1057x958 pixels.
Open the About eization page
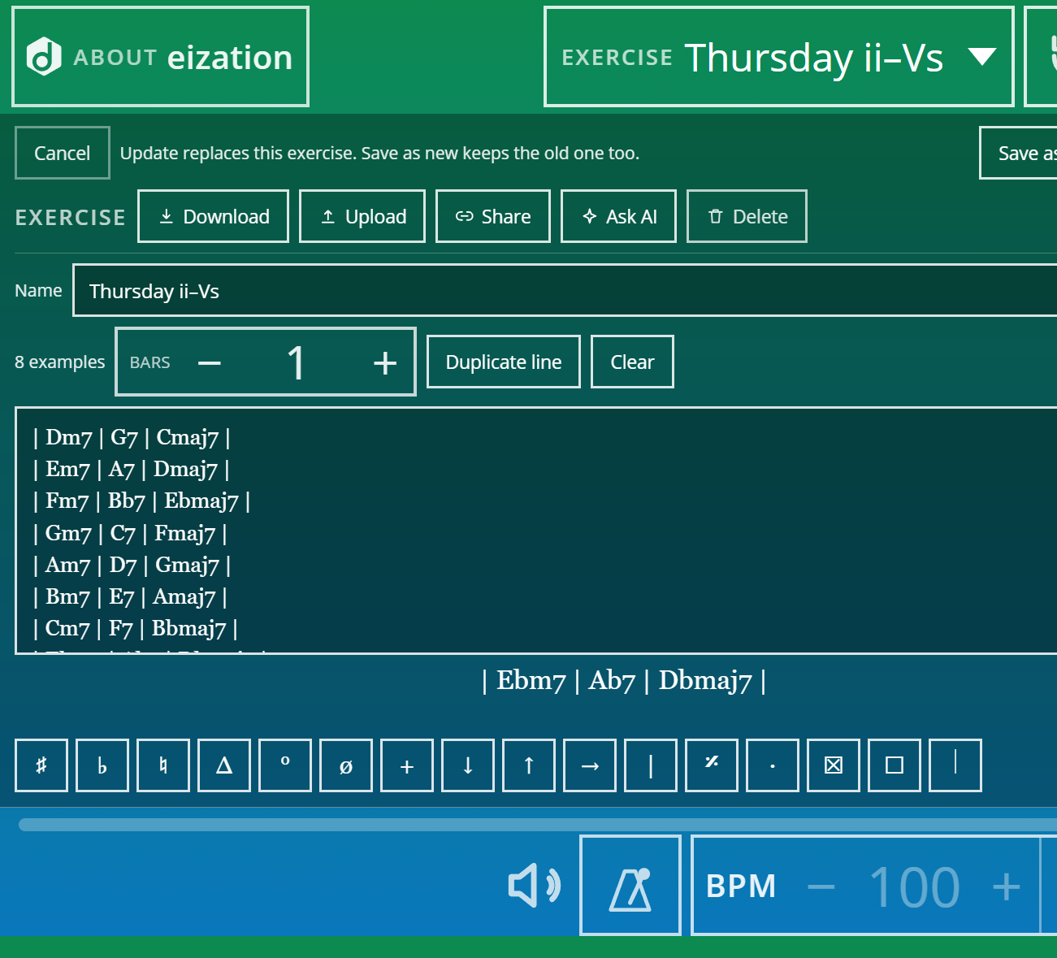tap(160, 57)
